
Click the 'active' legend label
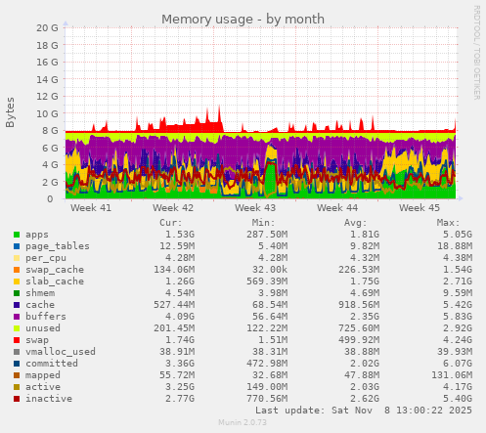pyautogui.click(x=43, y=387)
